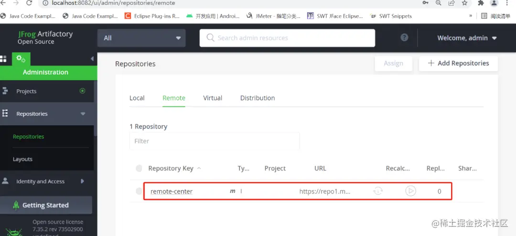Image resolution: width=516 pixels, height=236 pixels.
Task: Click the JFrog Artifactory logo
Action: pyautogui.click(x=45, y=38)
